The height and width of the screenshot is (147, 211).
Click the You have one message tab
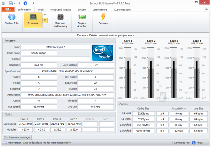[x=17, y=137]
